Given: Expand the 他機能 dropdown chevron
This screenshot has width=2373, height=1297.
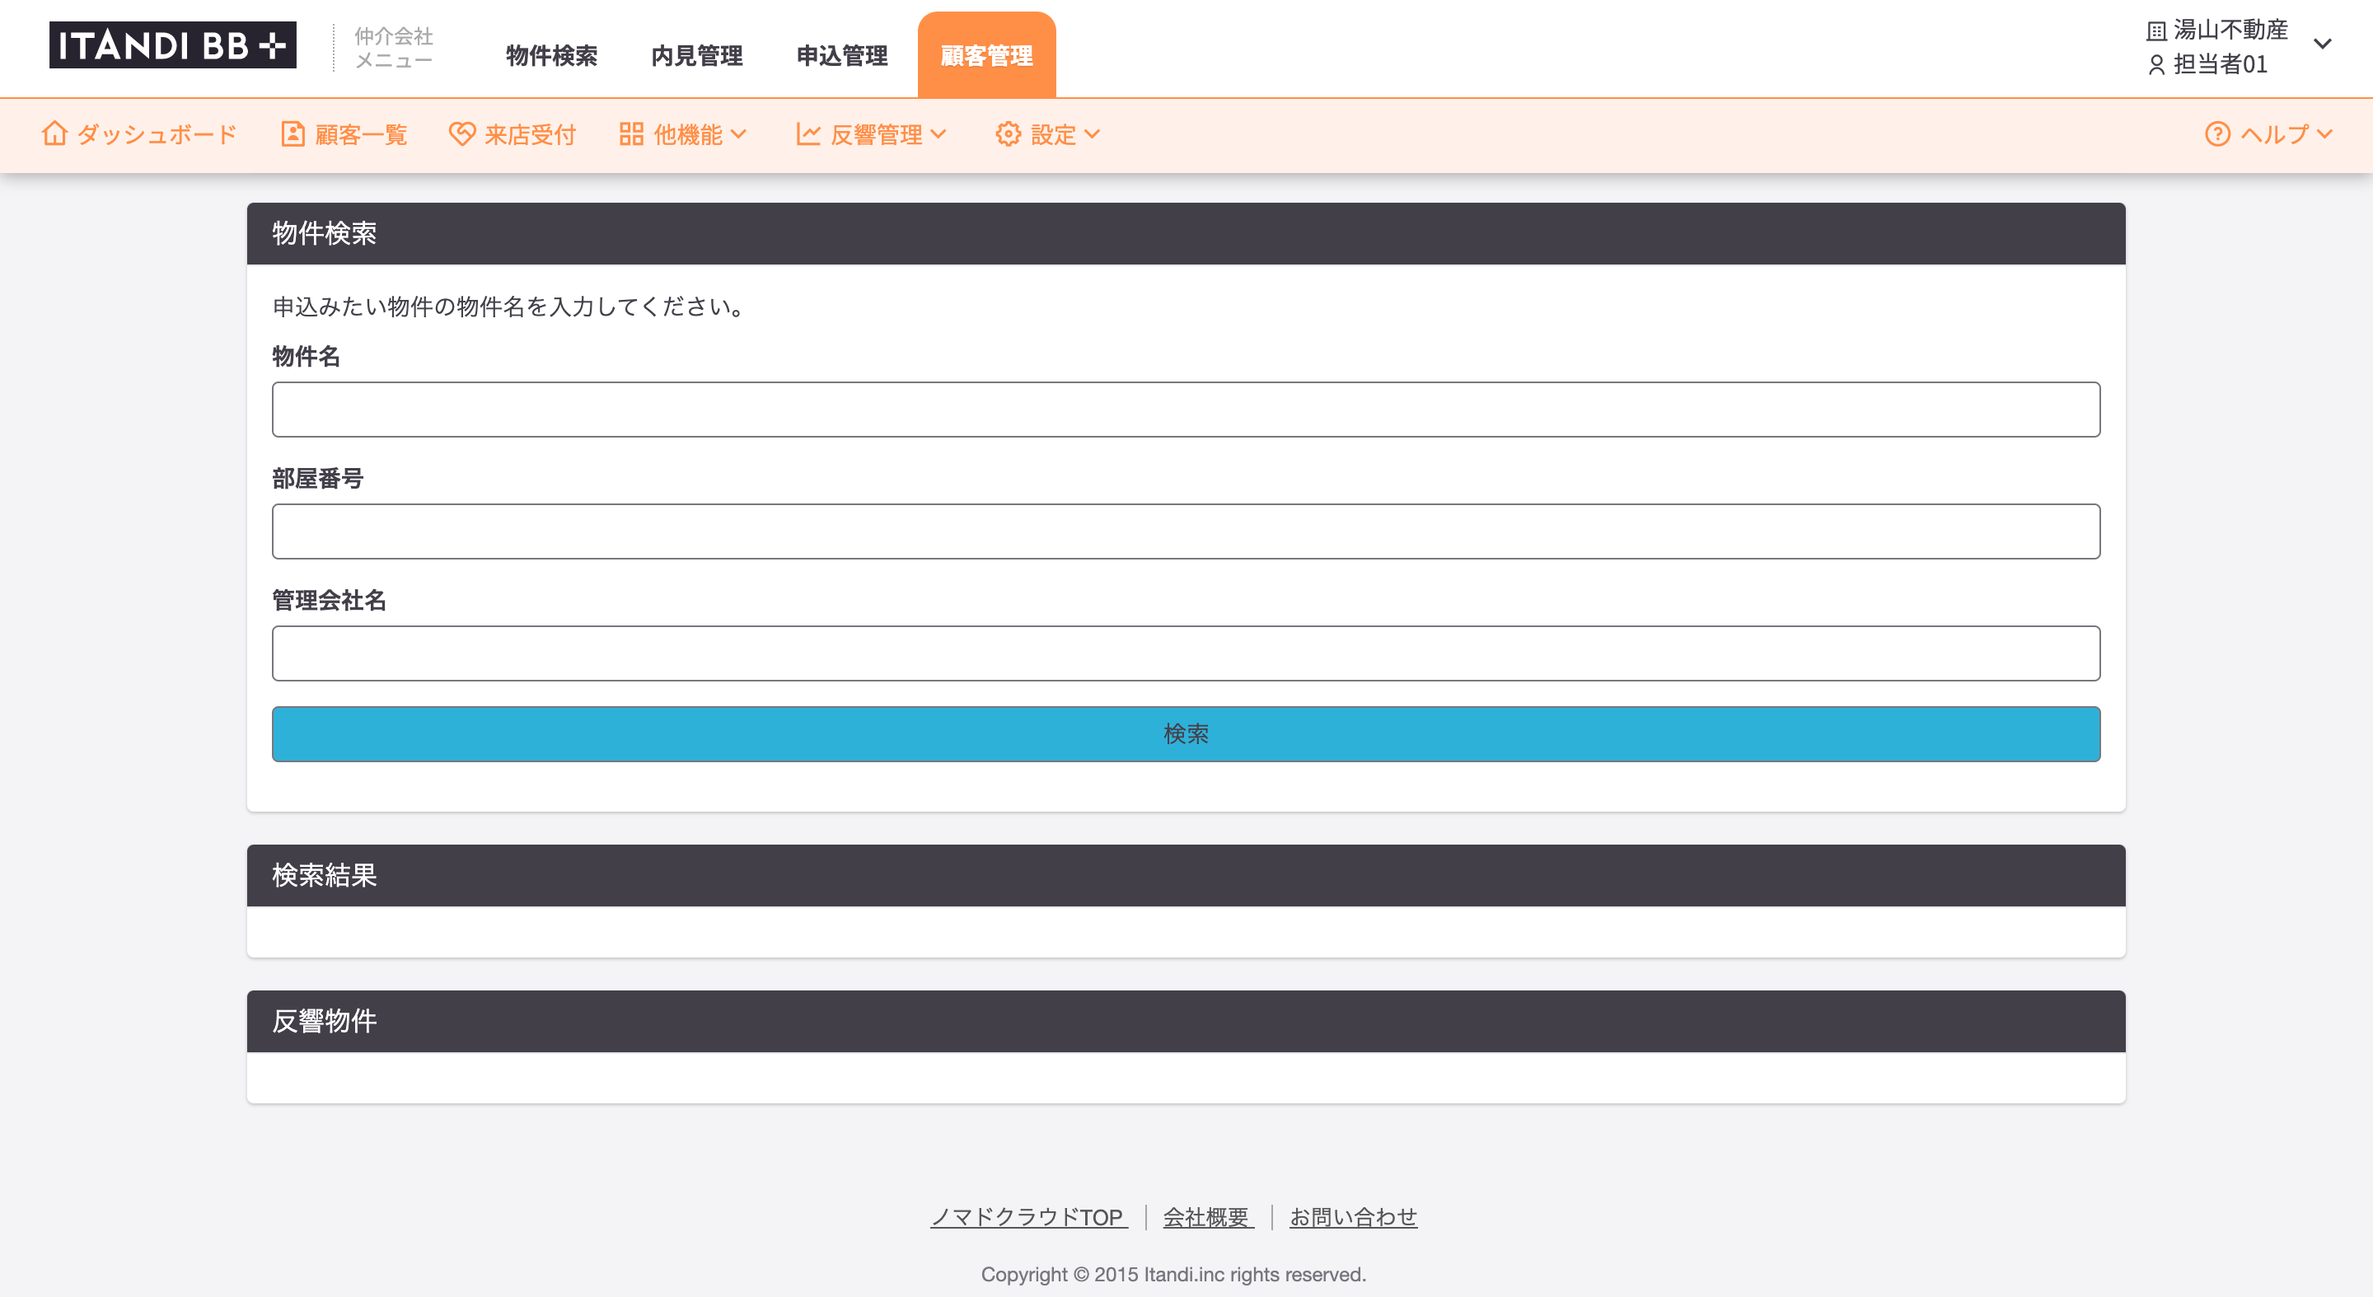Looking at the screenshot, I should tap(738, 134).
